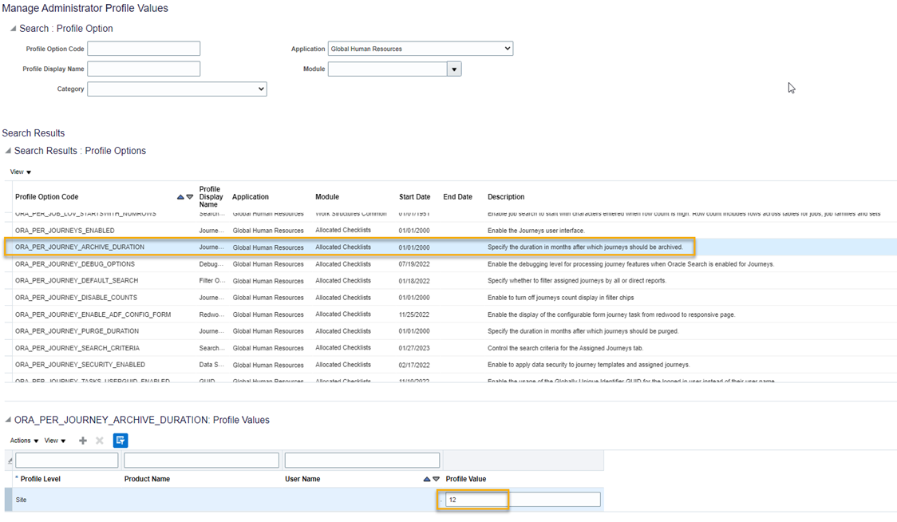Image resolution: width=897 pixels, height=522 pixels.
Task: Sort Profile Option Code ascending arrow
Action: point(181,197)
